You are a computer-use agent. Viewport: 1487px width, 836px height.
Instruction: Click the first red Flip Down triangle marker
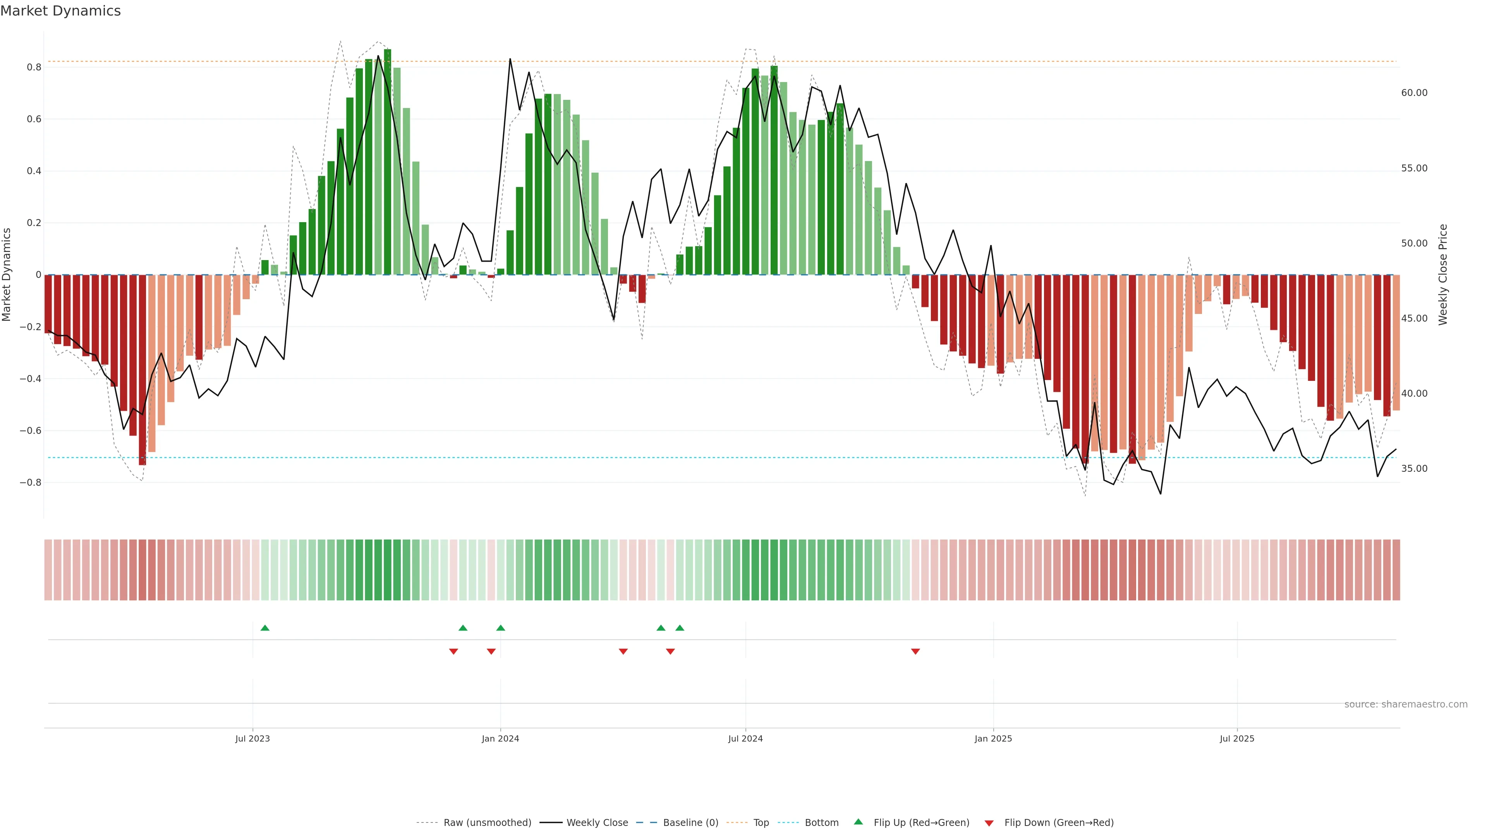[453, 651]
